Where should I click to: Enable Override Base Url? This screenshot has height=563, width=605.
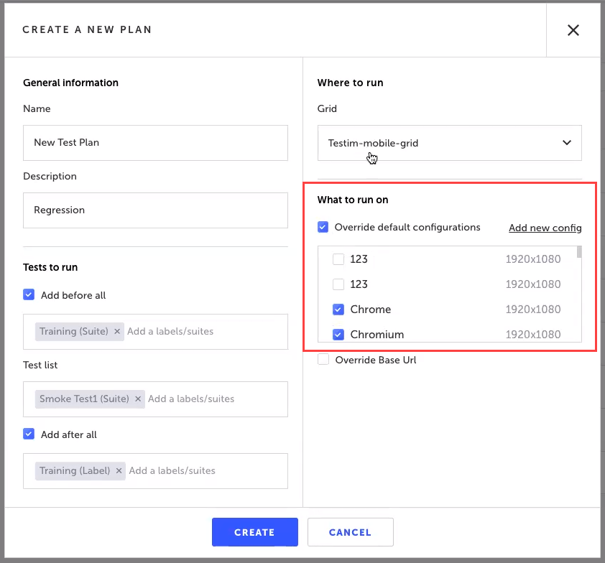pos(323,360)
